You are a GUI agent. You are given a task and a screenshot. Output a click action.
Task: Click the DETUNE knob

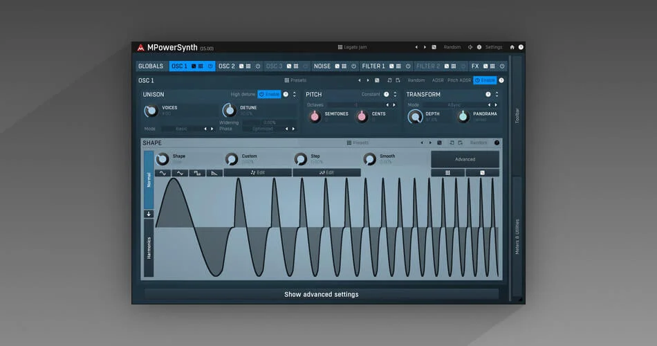pyautogui.click(x=229, y=110)
